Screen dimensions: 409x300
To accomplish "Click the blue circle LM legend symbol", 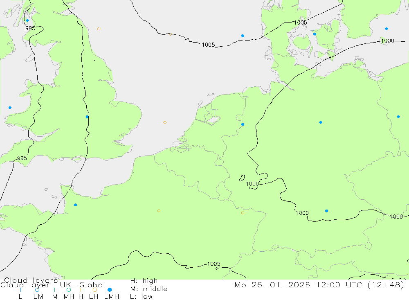I will [x=37, y=290].
